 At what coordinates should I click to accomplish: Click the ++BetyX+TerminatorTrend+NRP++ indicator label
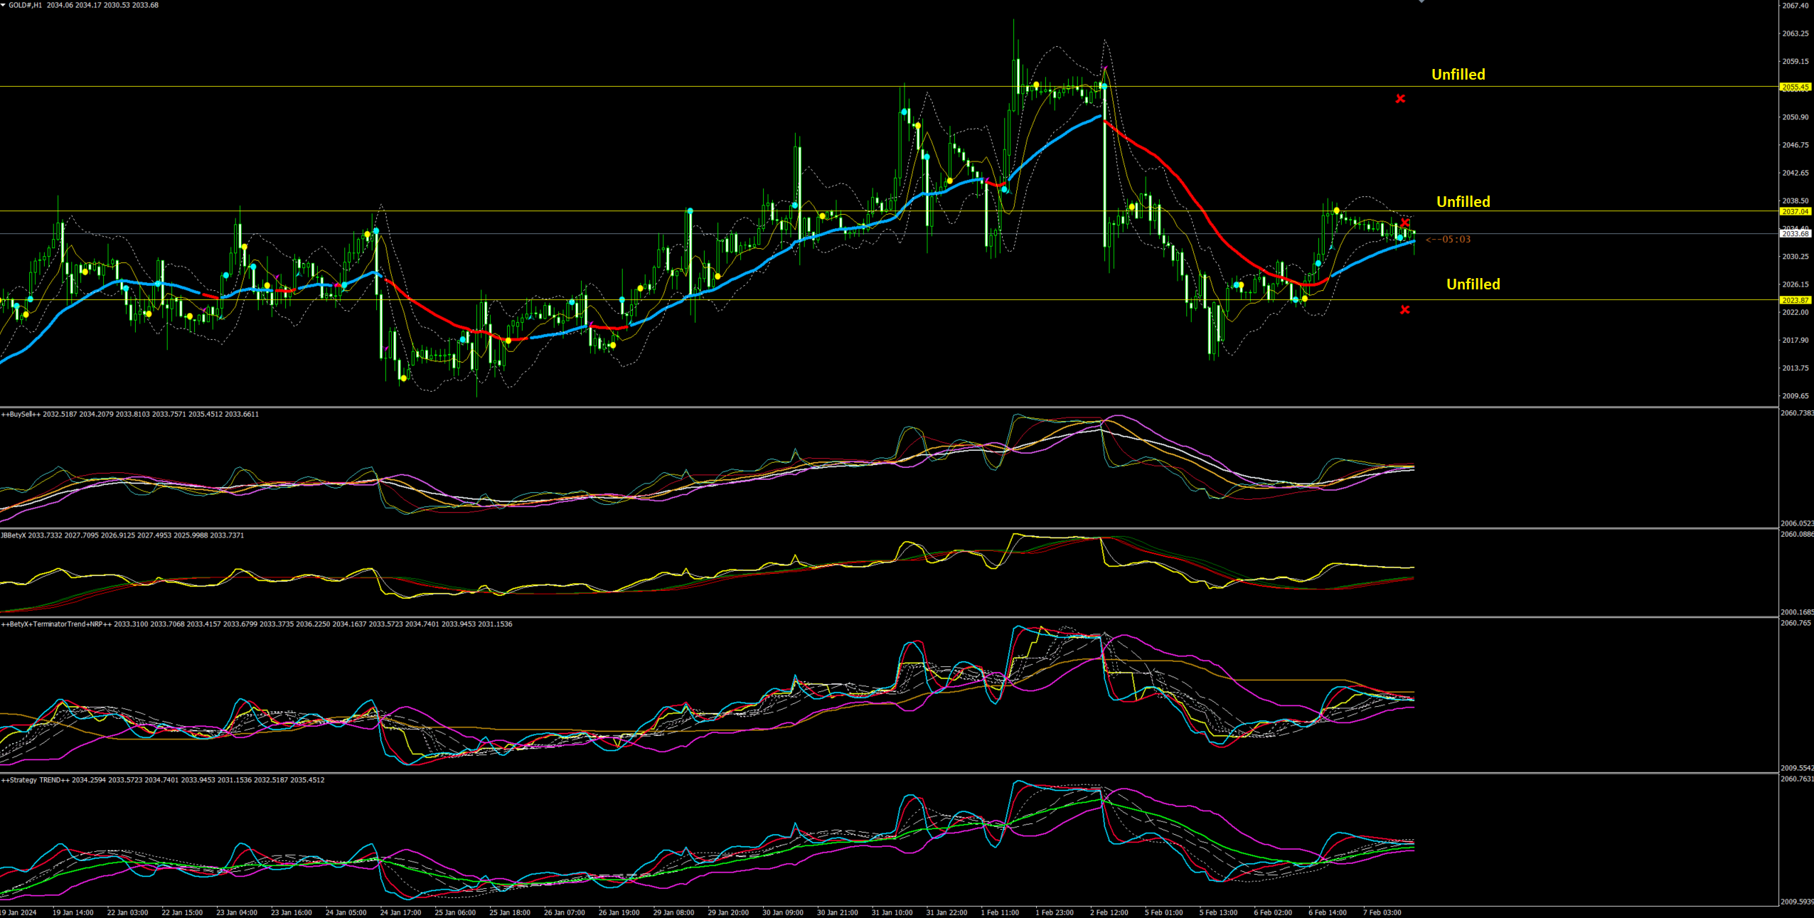(57, 624)
